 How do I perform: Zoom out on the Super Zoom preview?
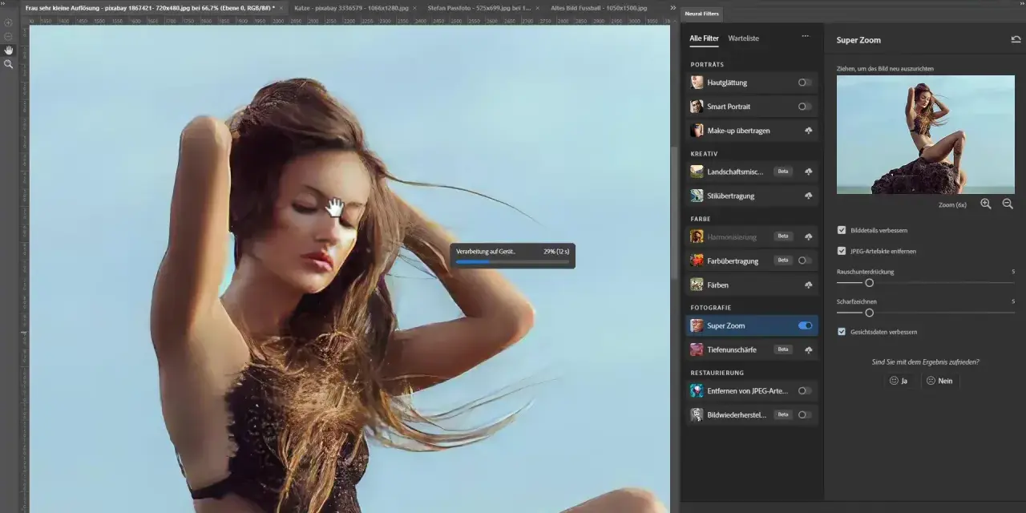[1008, 204]
